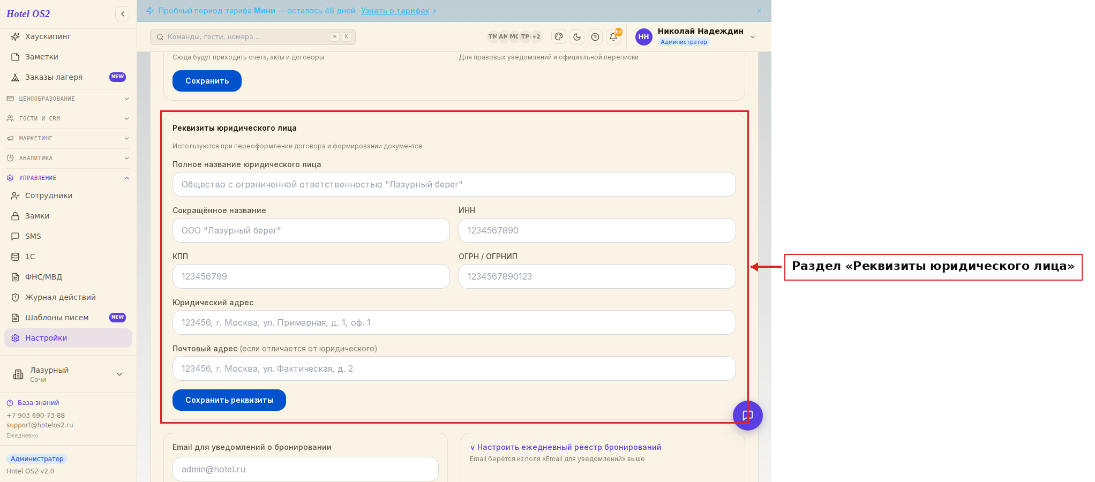Open the Лазурный hotel selector dropdown
The width and height of the screenshot is (1095, 482).
pos(68,374)
